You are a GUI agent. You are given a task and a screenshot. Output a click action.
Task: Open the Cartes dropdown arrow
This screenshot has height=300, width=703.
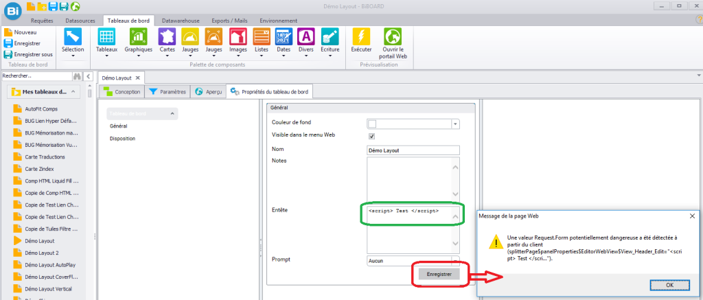(168, 56)
